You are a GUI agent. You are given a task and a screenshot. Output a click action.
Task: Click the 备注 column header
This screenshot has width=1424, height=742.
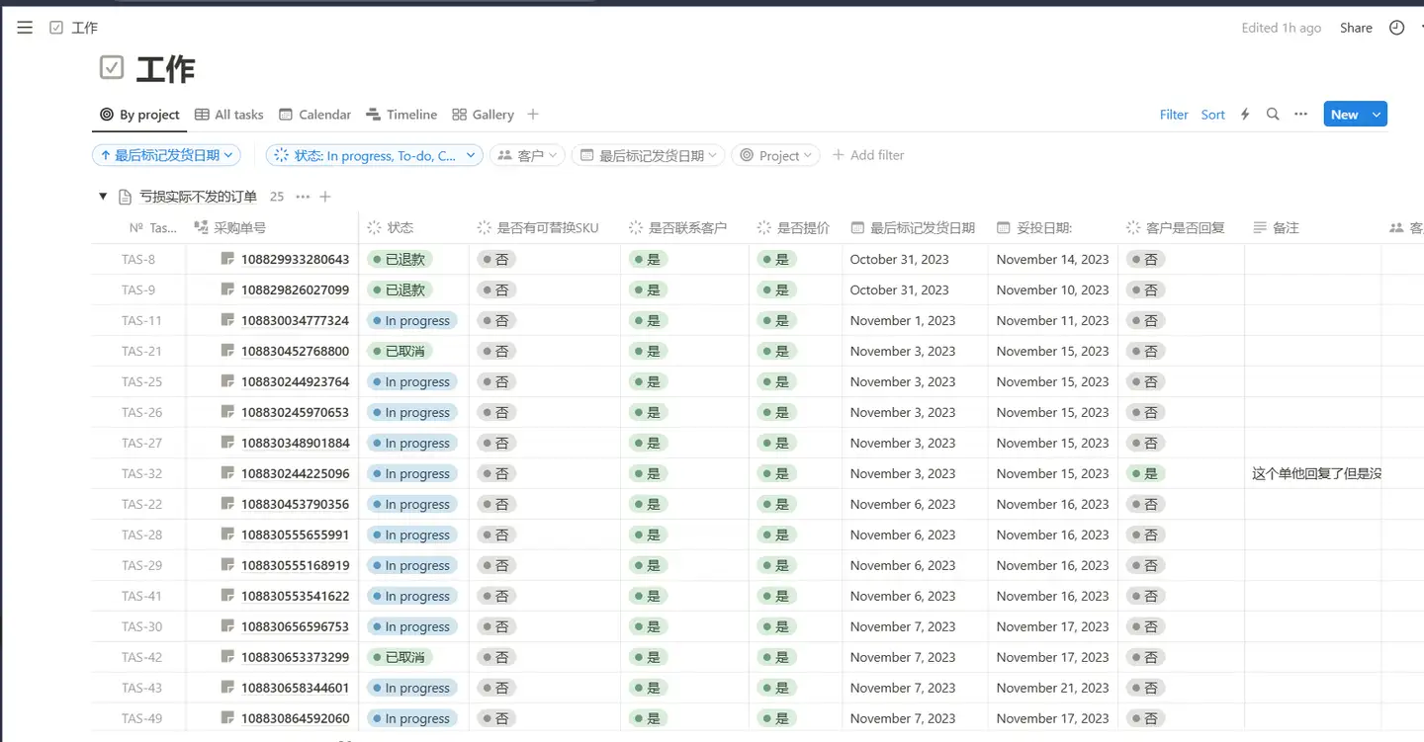pos(1312,228)
